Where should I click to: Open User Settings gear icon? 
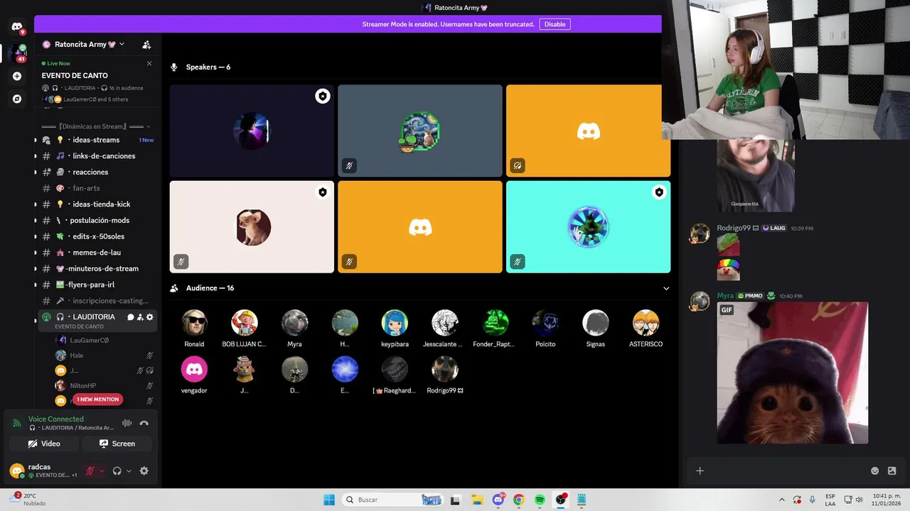[144, 471]
